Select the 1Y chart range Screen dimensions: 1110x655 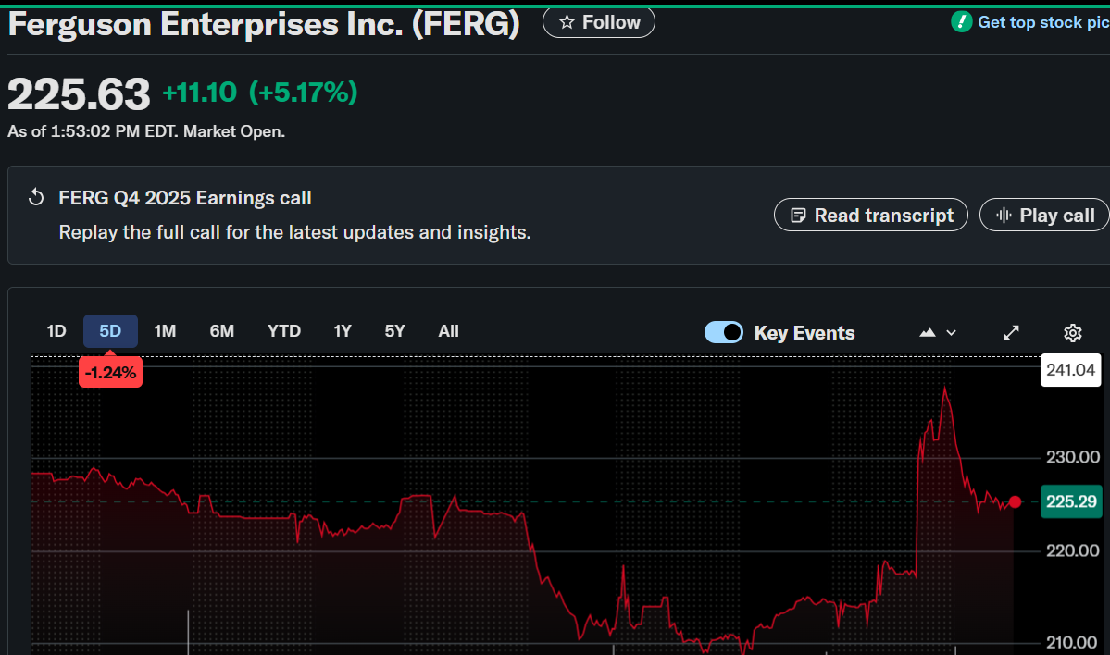(343, 331)
